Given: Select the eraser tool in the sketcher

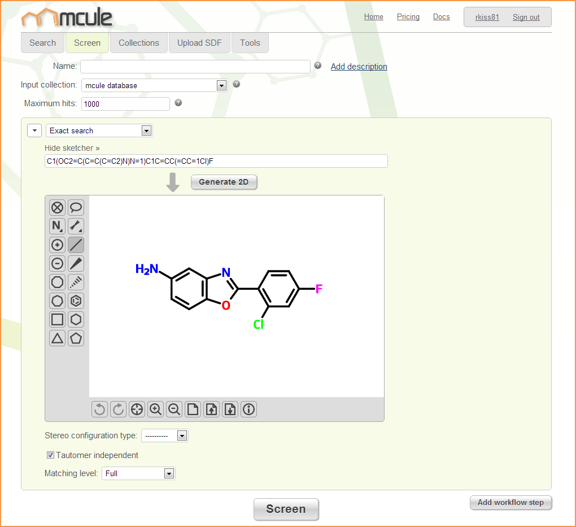Looking at the screenshot, I should click(57, 207).
